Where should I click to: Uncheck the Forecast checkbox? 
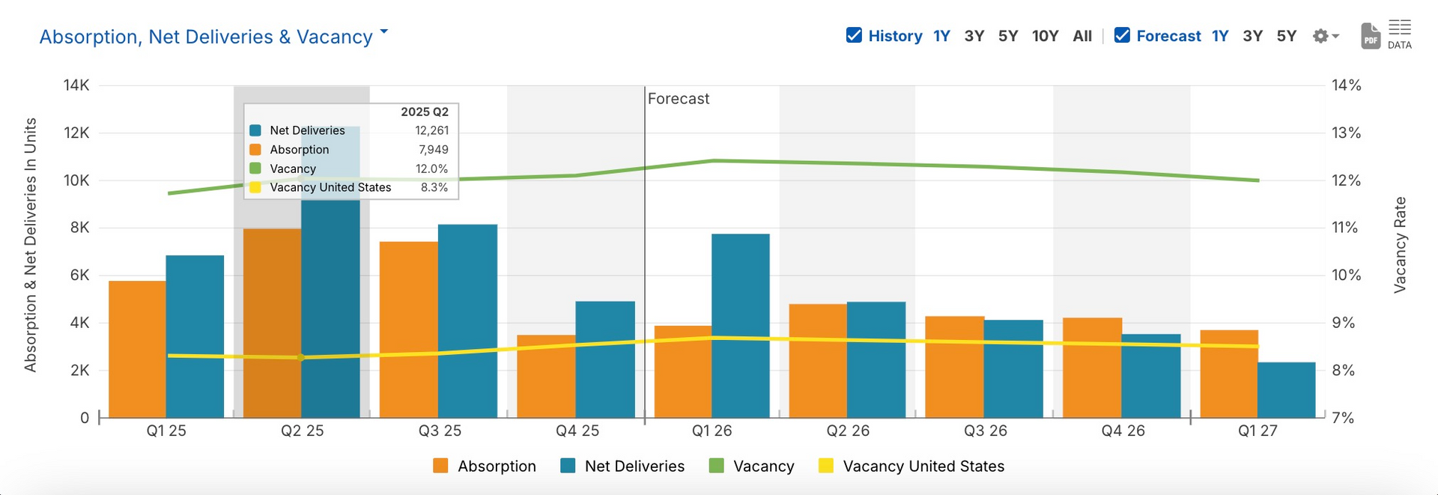pyautogui.click(x=1122, y=35)
